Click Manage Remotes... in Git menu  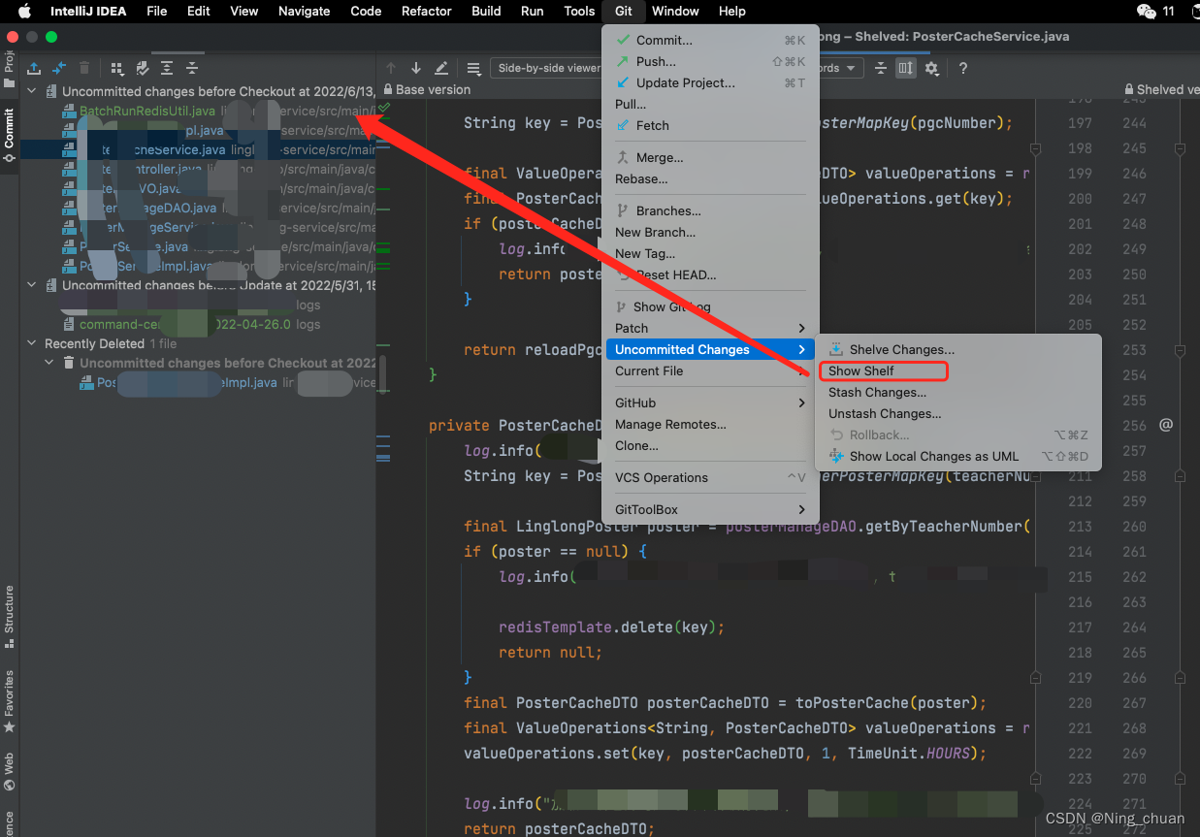tap(710, 424)
